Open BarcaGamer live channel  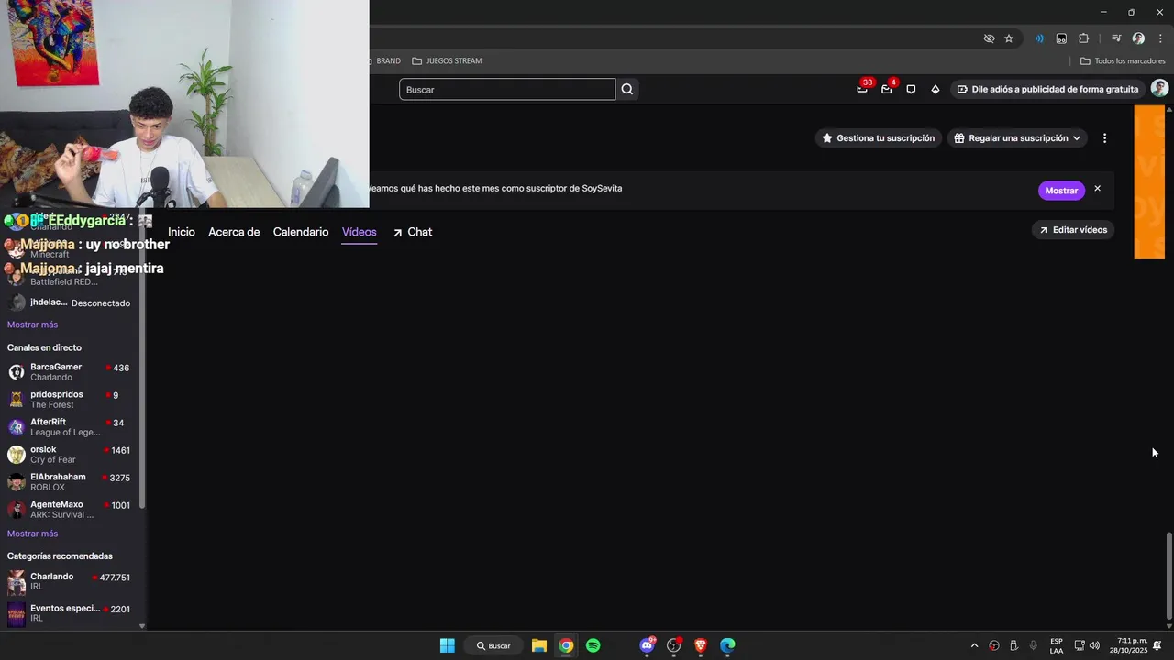[x=70, y=371]
